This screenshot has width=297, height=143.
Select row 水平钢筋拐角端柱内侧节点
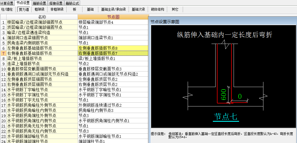42,121
